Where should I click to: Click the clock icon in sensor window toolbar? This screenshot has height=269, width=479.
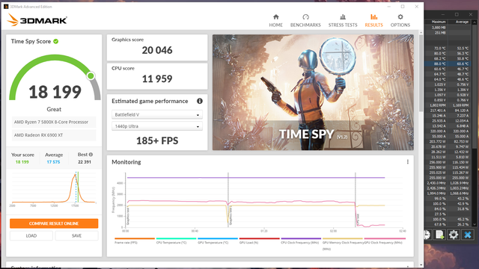(x=427, y=235)
